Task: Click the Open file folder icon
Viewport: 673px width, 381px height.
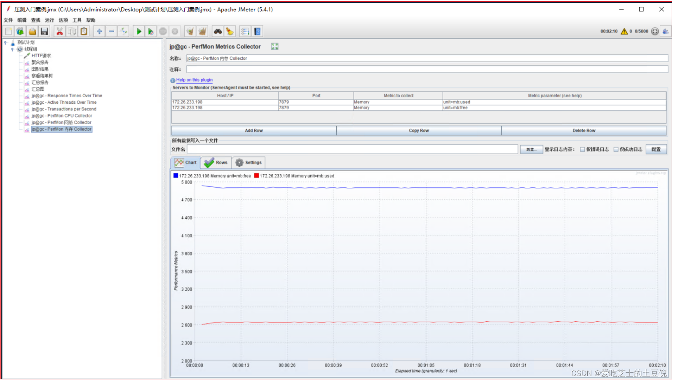Action: tap(32, 31)
